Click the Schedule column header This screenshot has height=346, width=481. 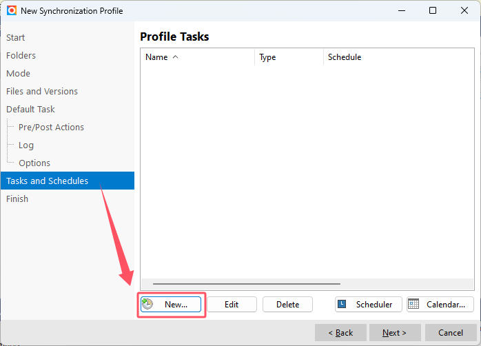pyautogui.click(x=344, y=57)
